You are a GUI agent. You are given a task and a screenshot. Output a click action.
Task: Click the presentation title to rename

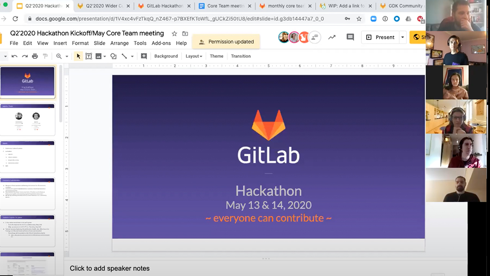click(87, 33)
